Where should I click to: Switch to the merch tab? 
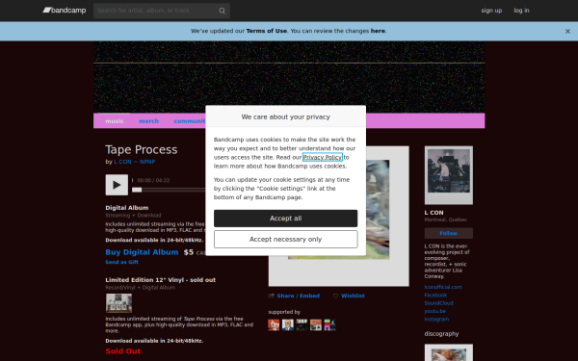[149, 121]
